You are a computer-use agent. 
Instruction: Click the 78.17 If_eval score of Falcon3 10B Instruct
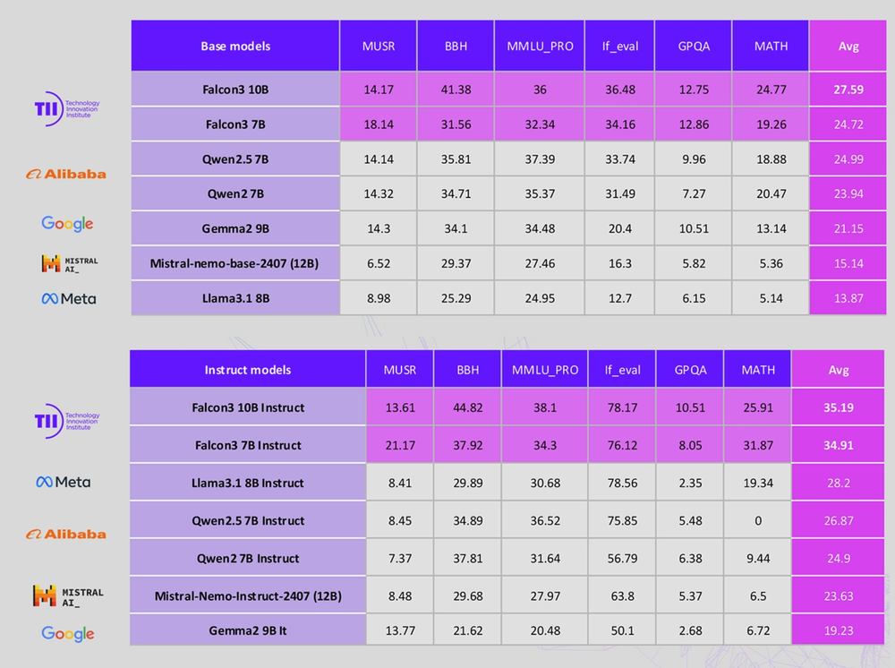point(622,407)
